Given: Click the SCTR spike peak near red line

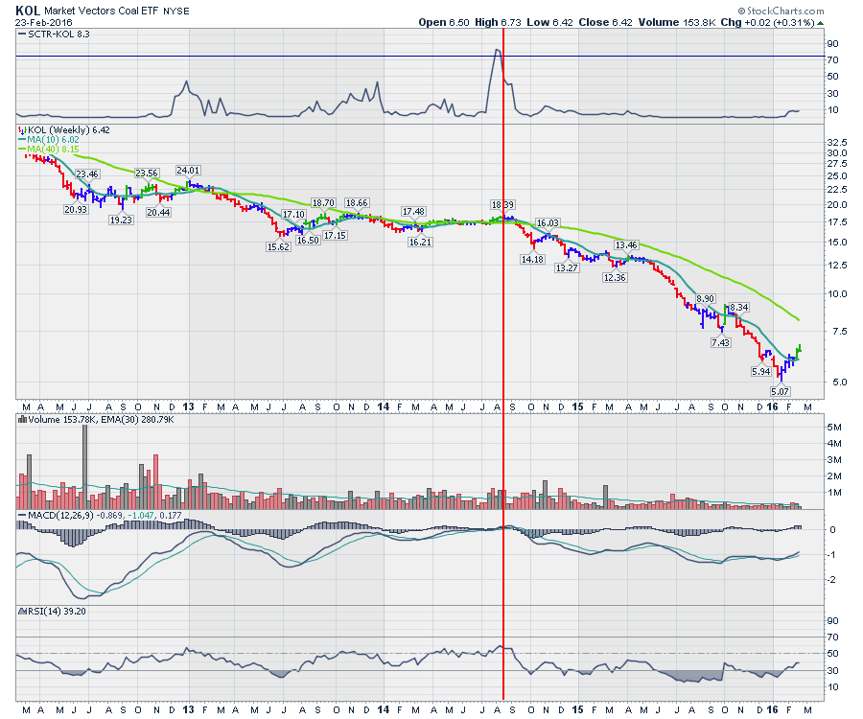Looking at the screenshot, I should pyautogui.click(x=497, y=50).
